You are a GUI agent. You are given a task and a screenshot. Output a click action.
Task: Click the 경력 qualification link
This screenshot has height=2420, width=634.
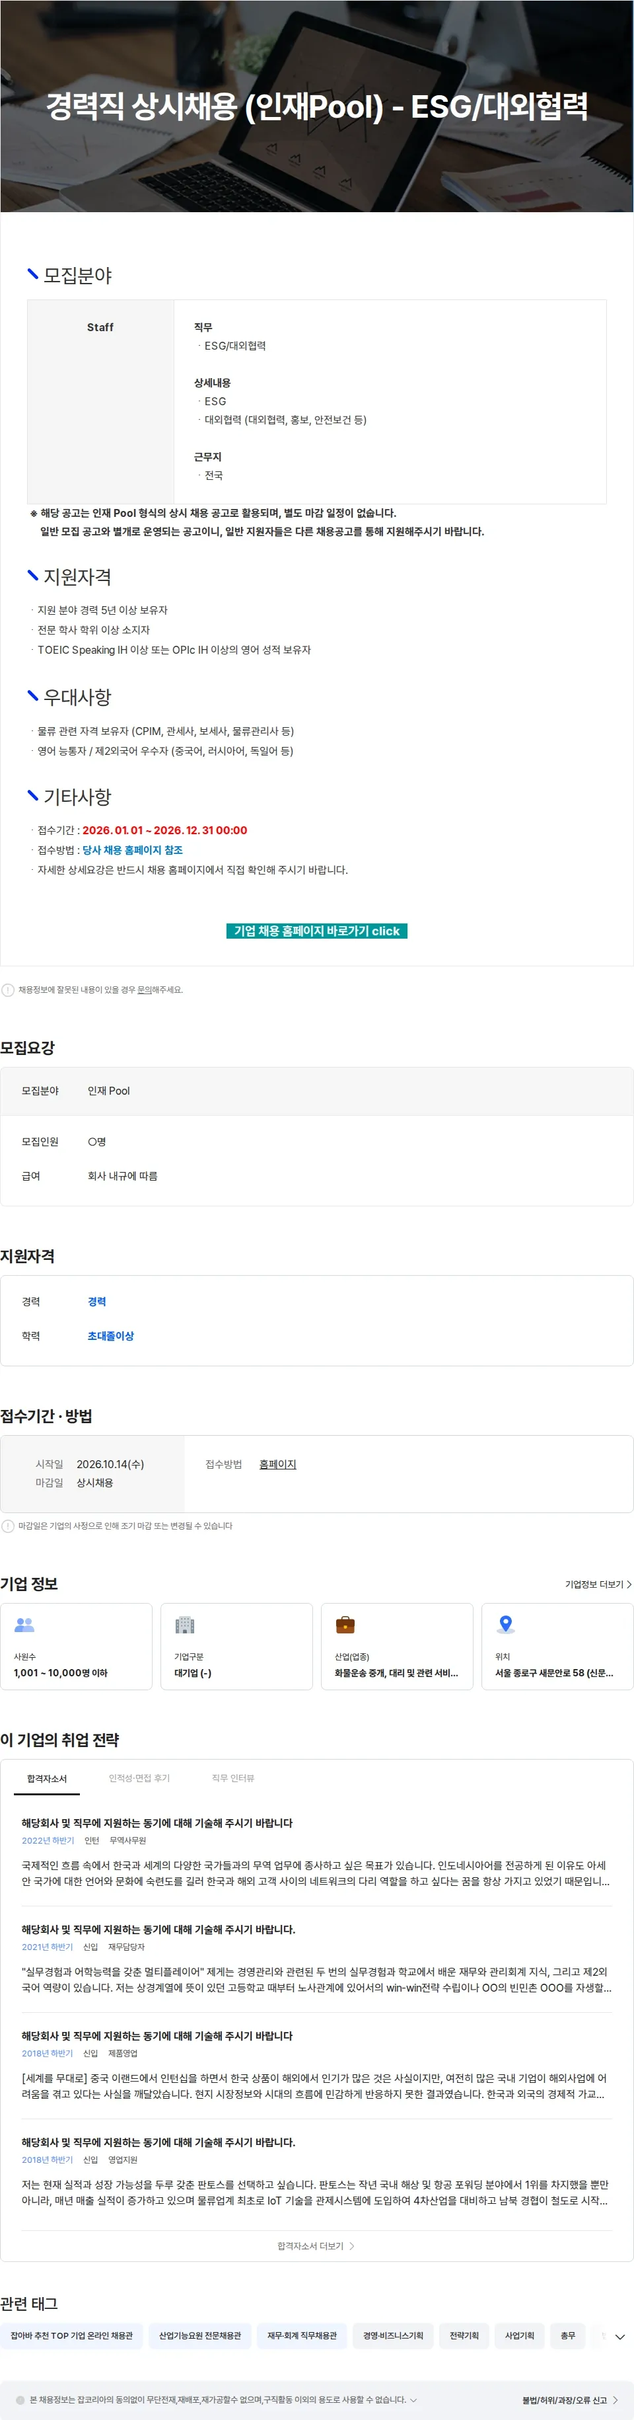coord(96,1301)
